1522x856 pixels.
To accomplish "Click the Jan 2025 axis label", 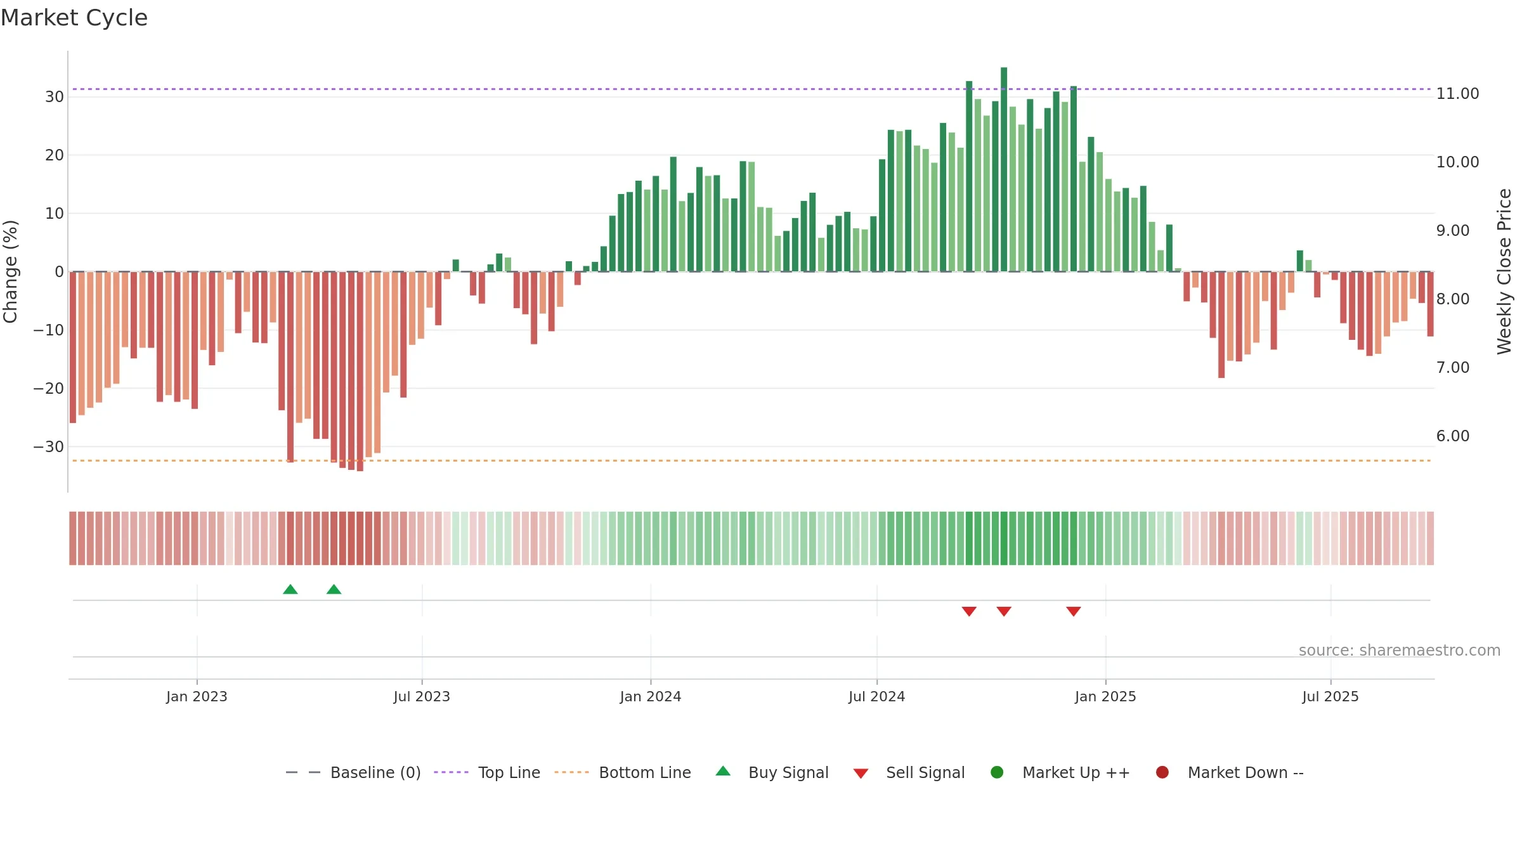I will (1105, 697).
